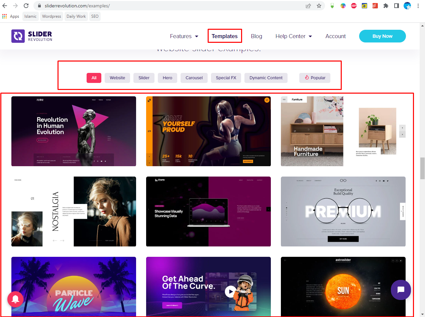Play the video in Get Ahead Of The Curve
Viewport: 425px width, 317px height.
pyautogui.click(x=230, y=292)
